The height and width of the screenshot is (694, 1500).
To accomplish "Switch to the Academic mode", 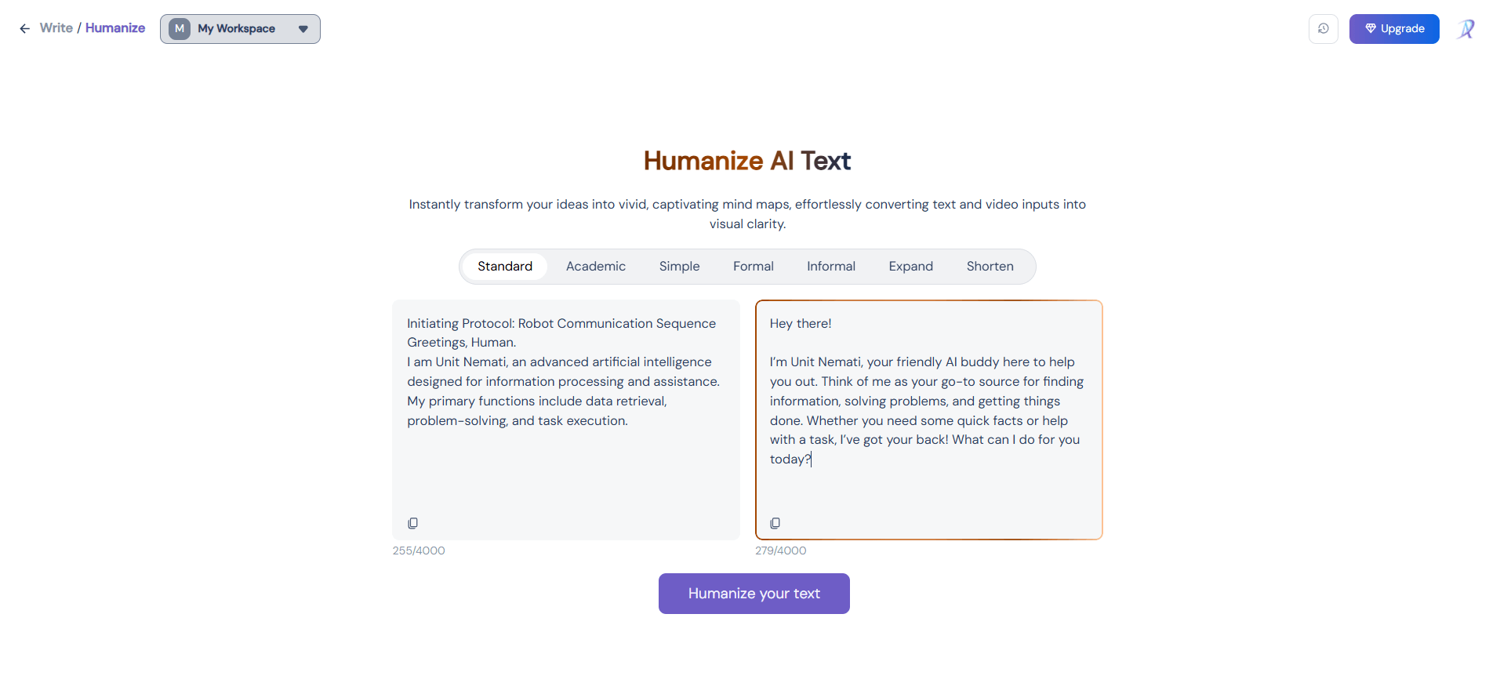I will [595, 267].
